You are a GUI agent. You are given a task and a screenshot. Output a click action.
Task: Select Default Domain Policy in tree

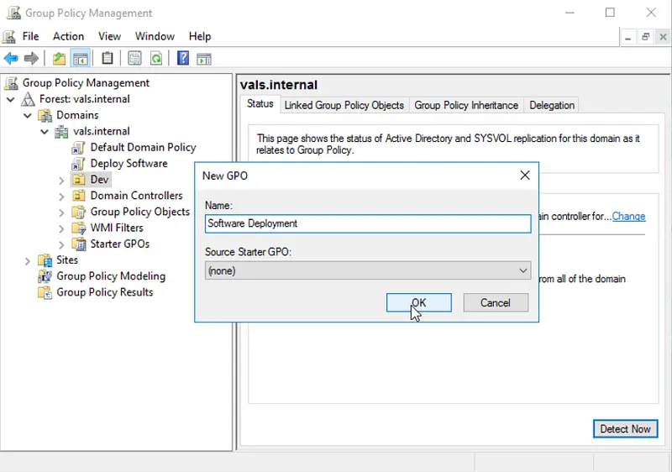coord(143,147)
